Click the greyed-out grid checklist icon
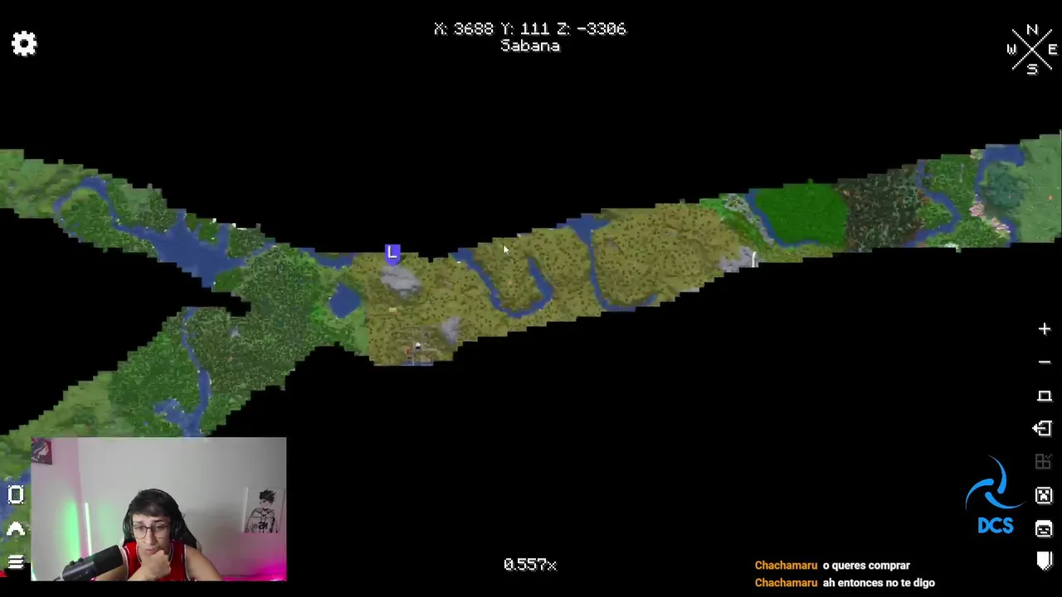The image size is (1062, 597). pos(1043,463)
